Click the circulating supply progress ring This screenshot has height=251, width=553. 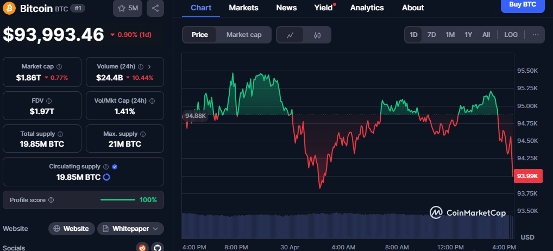click(106, 177)
